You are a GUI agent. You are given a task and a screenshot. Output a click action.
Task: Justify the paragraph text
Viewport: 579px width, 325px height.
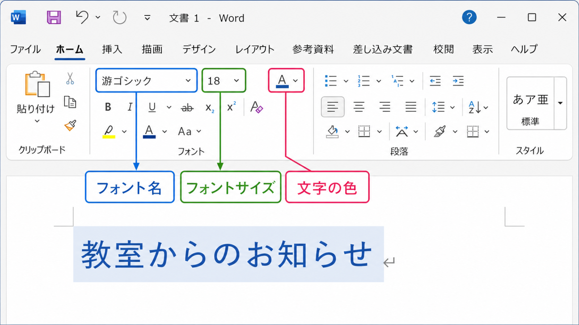(x=411, y=107)
